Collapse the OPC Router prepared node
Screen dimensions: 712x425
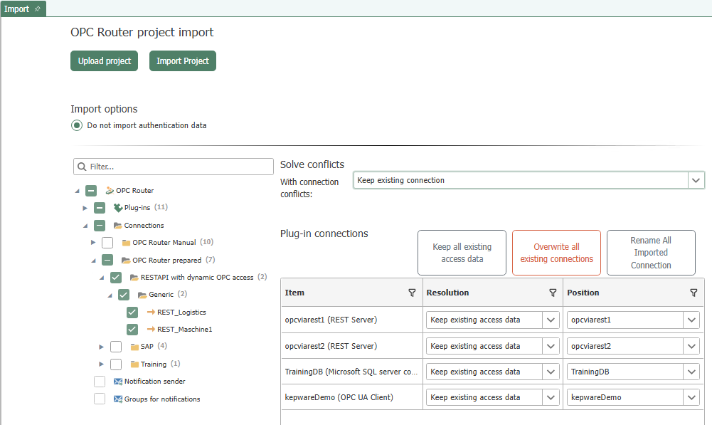click(x=94, y=261)
